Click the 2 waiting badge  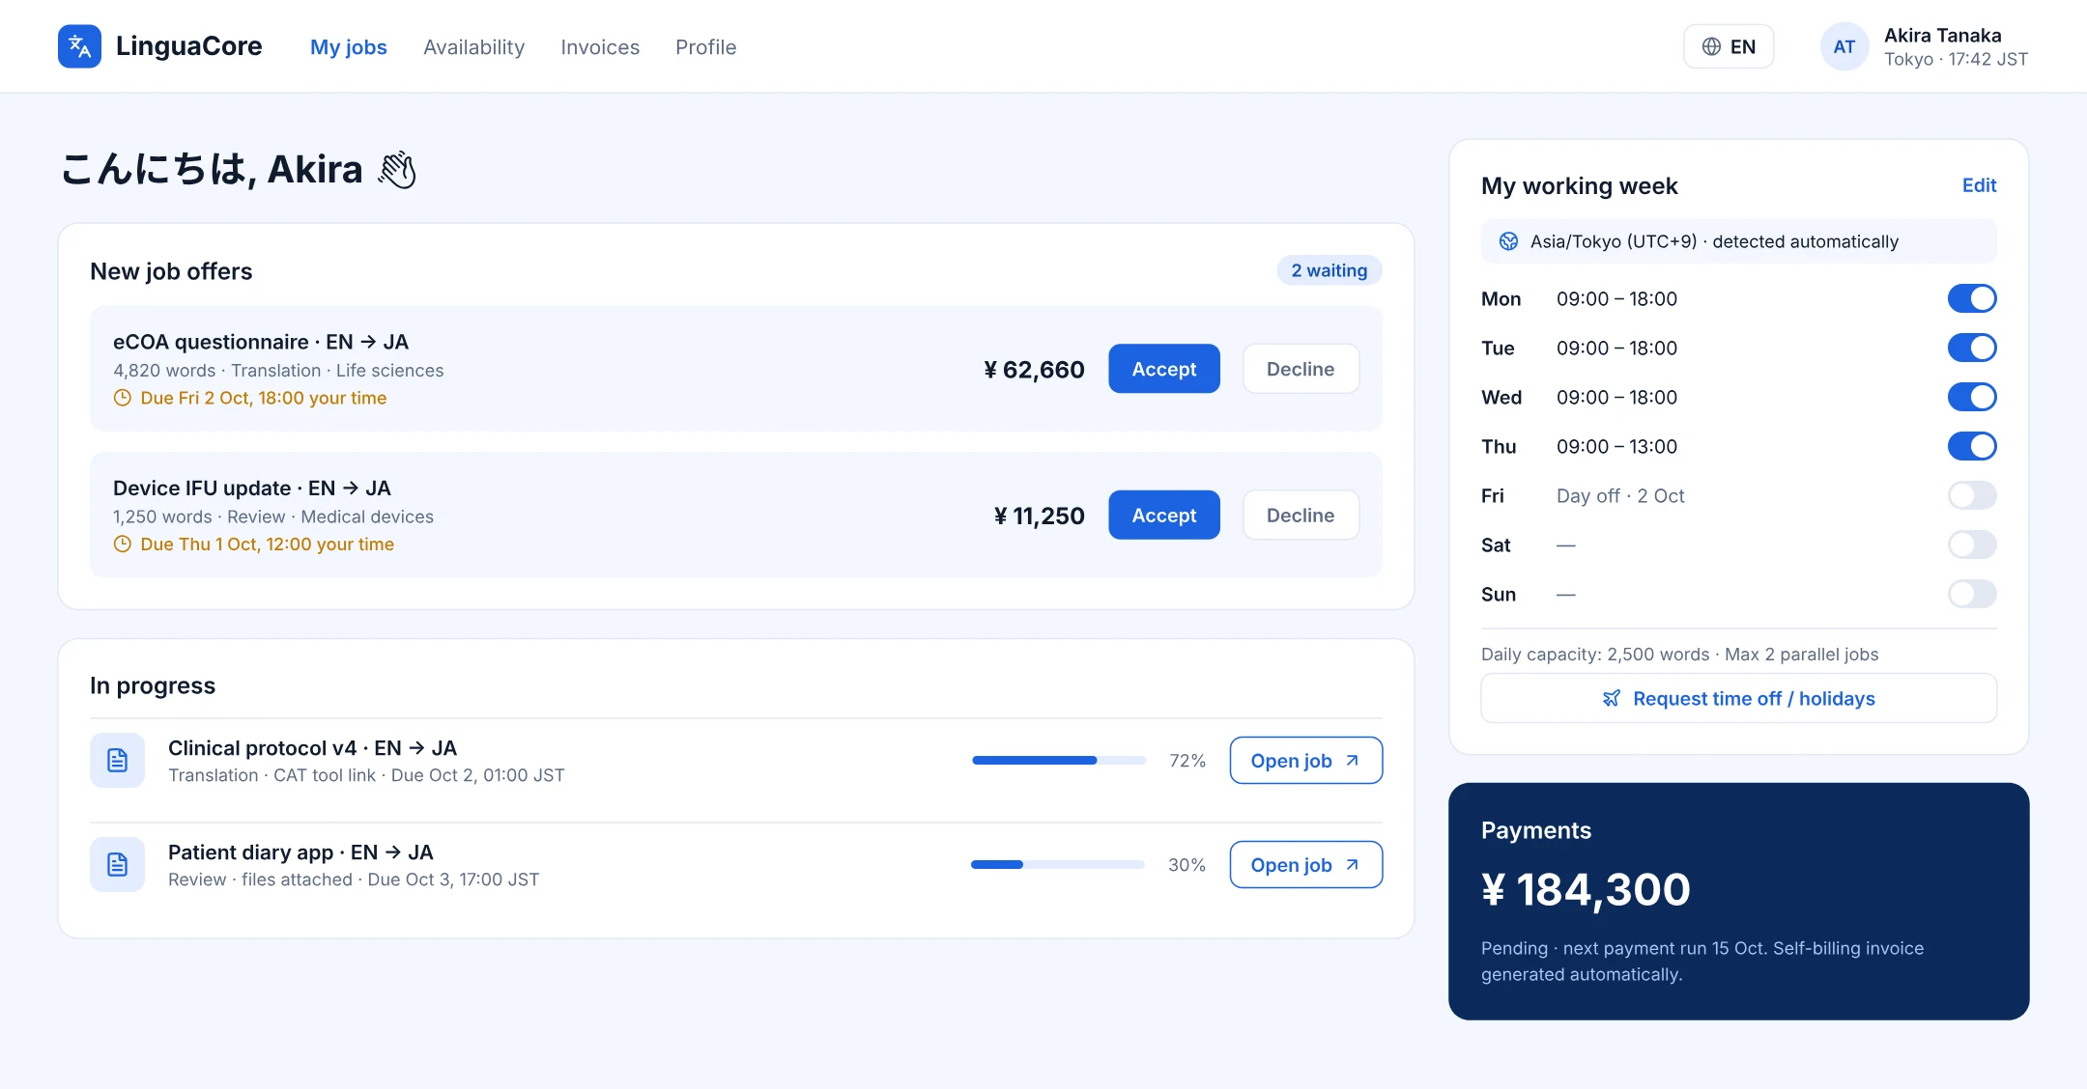pyautogui.click(x=1329, y=271)
